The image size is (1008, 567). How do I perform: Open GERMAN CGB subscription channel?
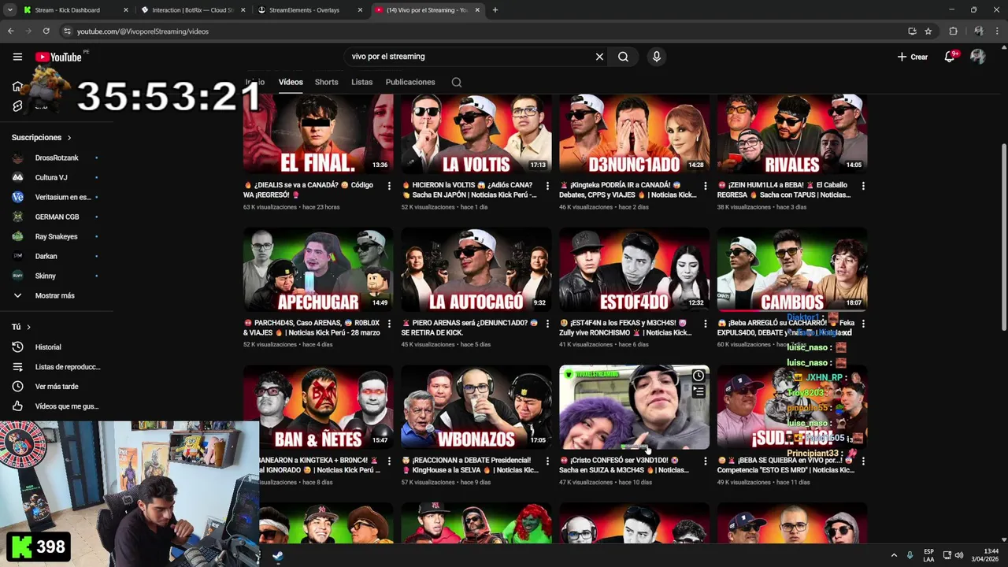tap(55, 217)
